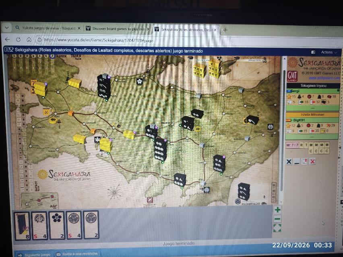Open the browser tab list chevron
The height and width of the screenshot is (257, 343).
[7, 28]
